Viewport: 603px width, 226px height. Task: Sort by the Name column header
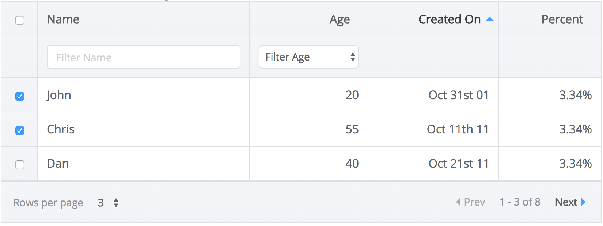(x=63, y=19)
